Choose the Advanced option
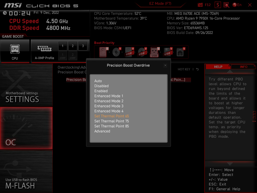 (102, 131)
